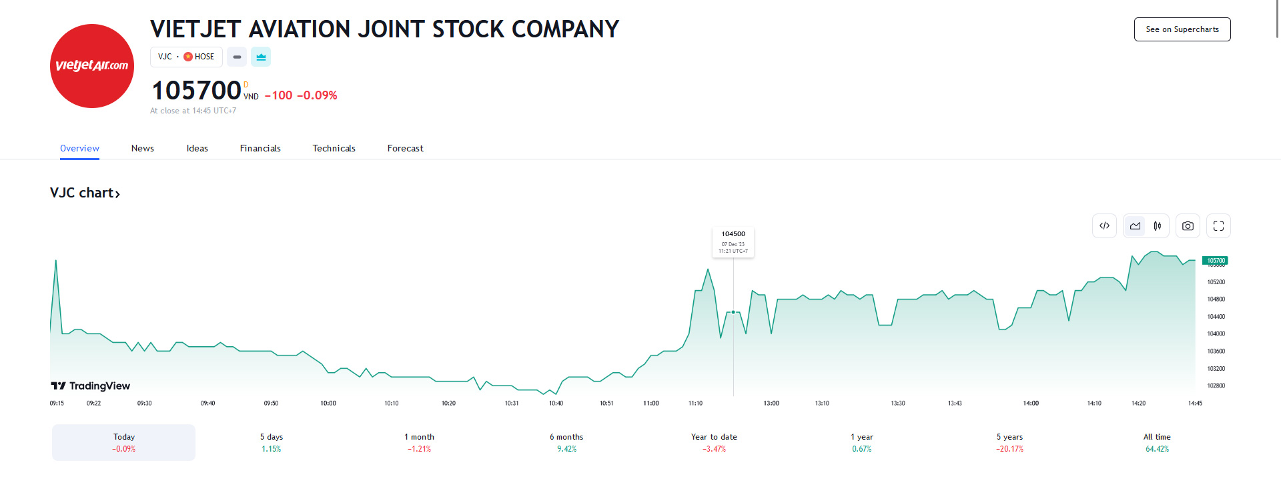Click the gray dash status icon
The width and height of the screenshot is (1281, 497).
coord(237,57)
